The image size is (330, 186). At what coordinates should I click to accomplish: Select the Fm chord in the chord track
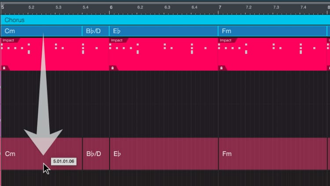pos(272,31)
